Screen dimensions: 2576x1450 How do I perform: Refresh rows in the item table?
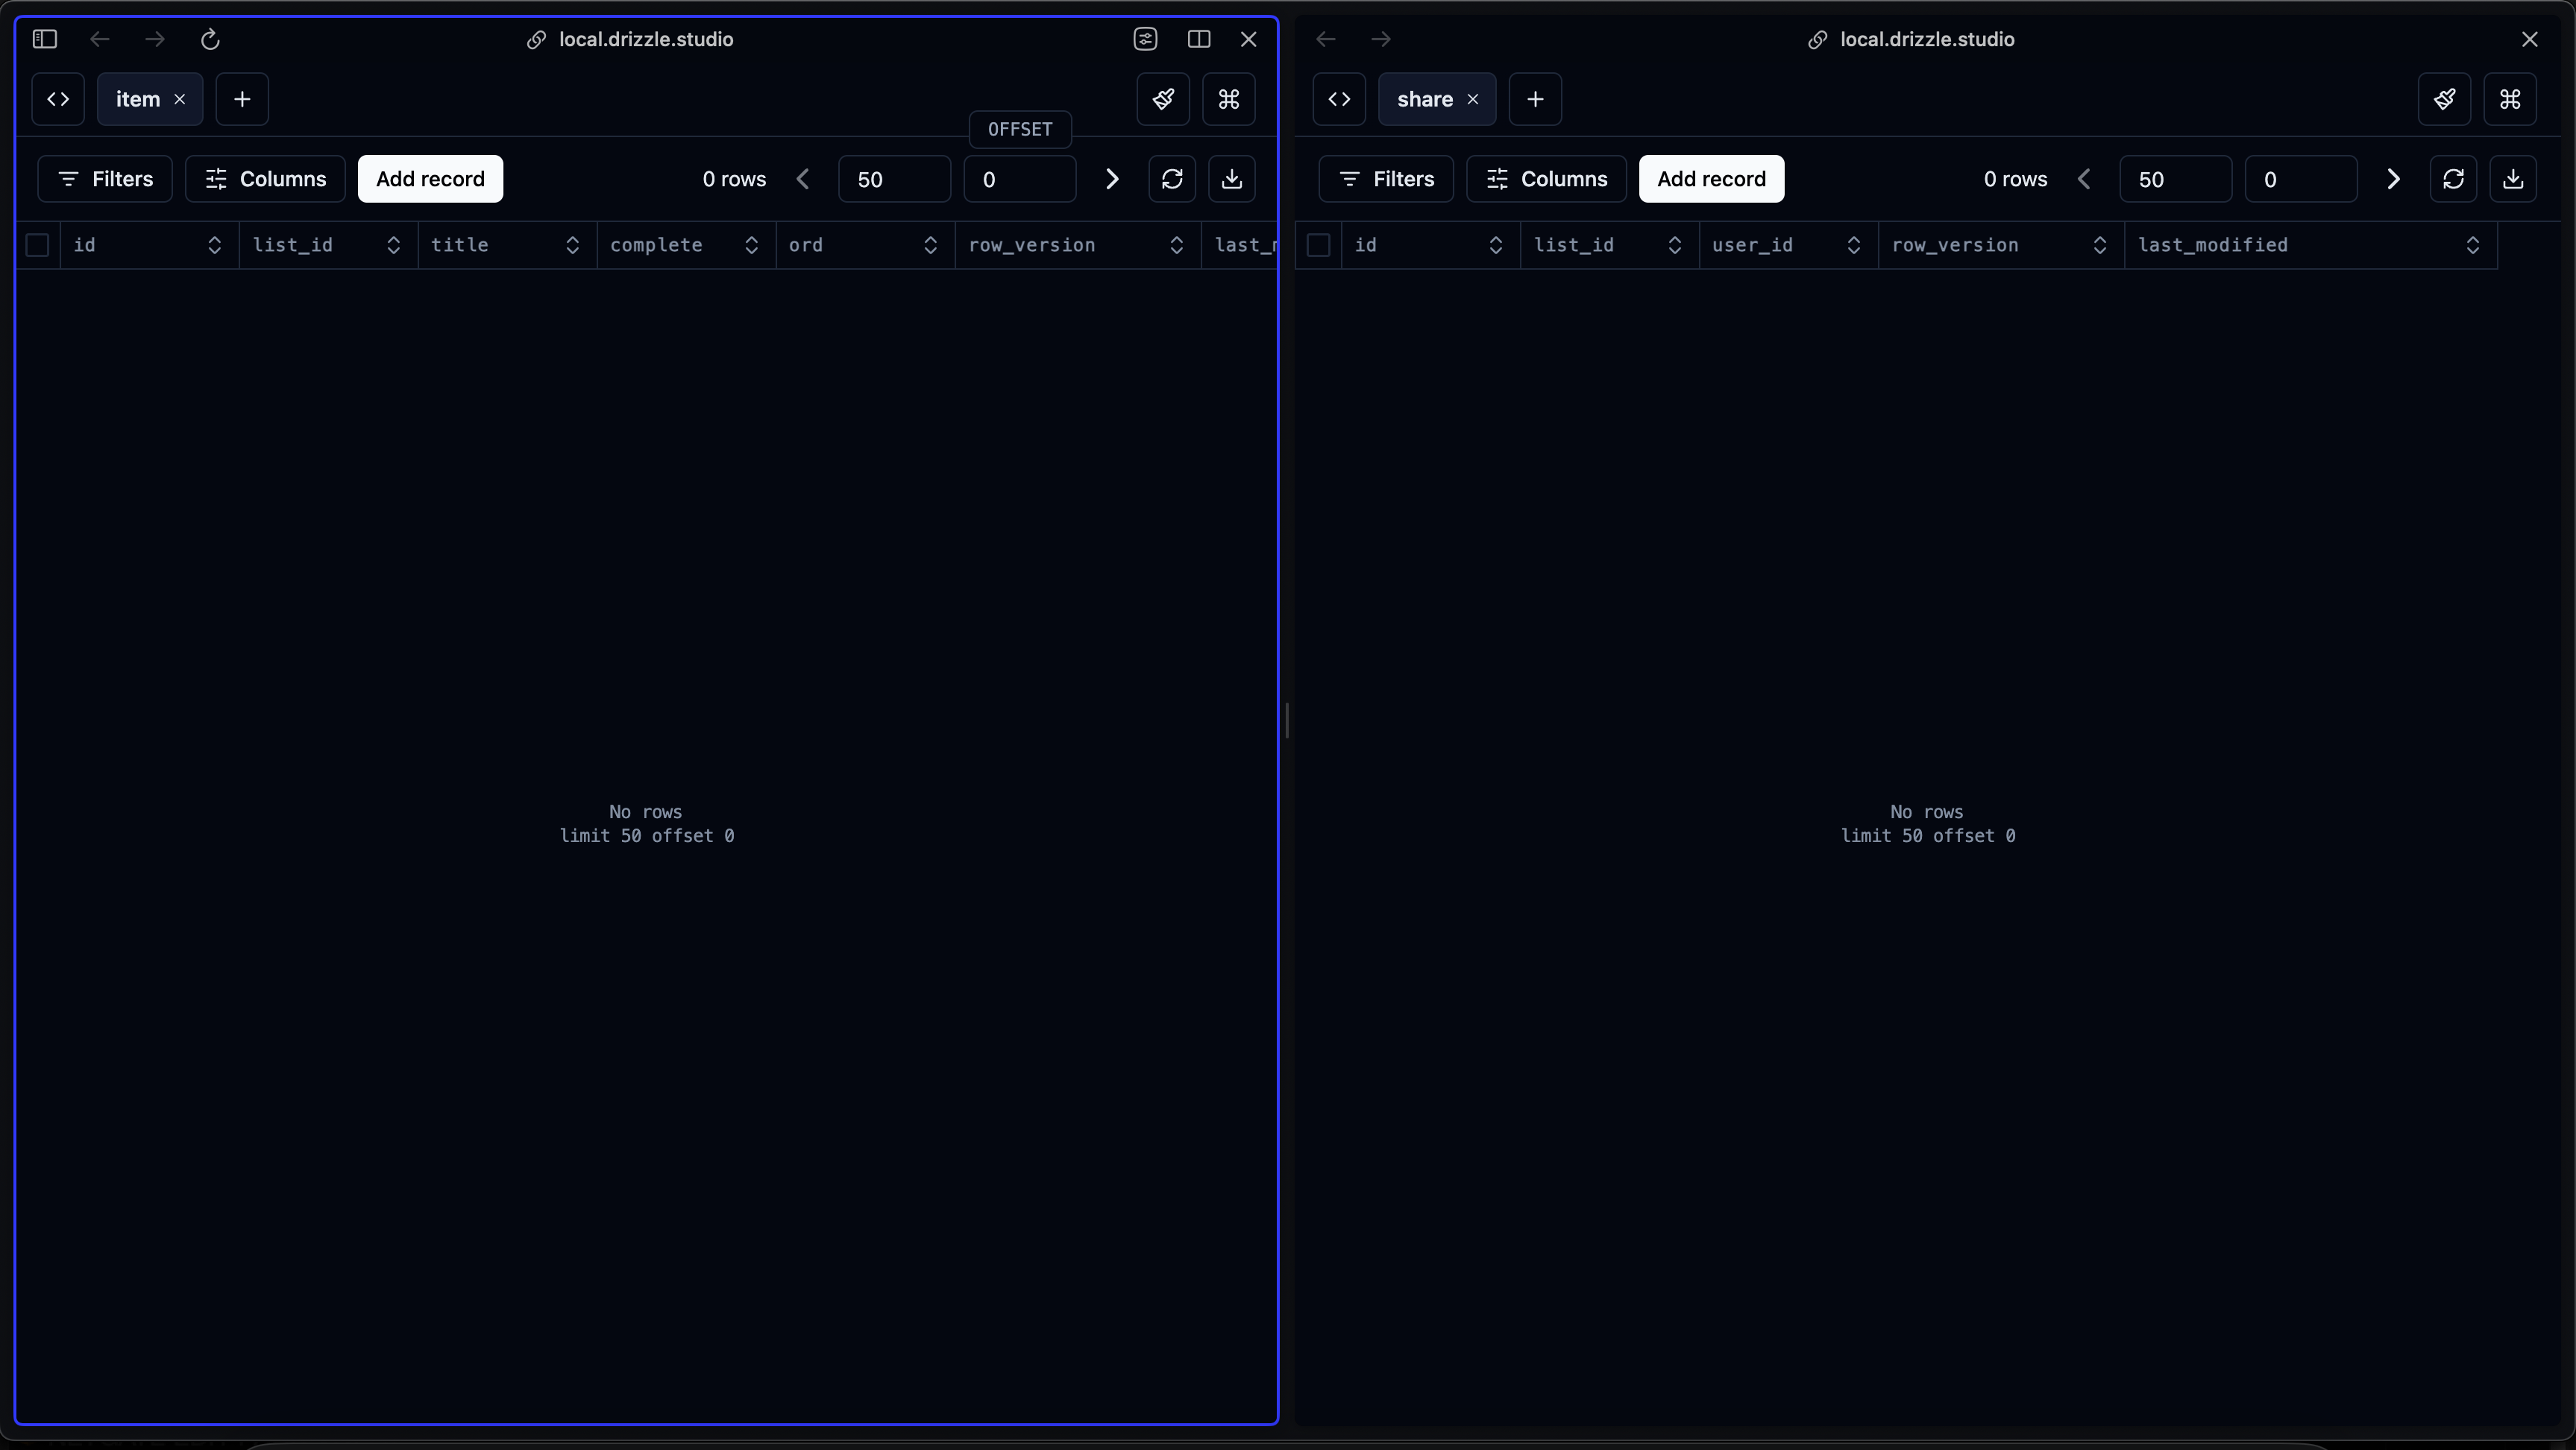1172,179
